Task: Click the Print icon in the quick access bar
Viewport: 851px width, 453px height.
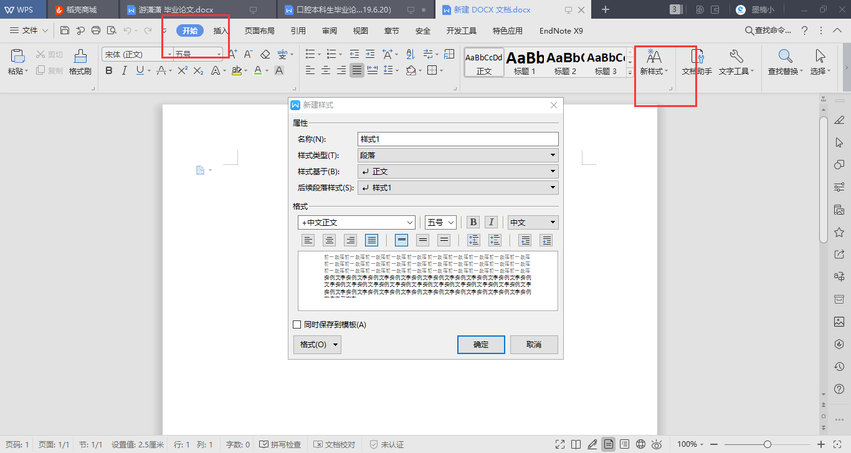Action: 96,30
